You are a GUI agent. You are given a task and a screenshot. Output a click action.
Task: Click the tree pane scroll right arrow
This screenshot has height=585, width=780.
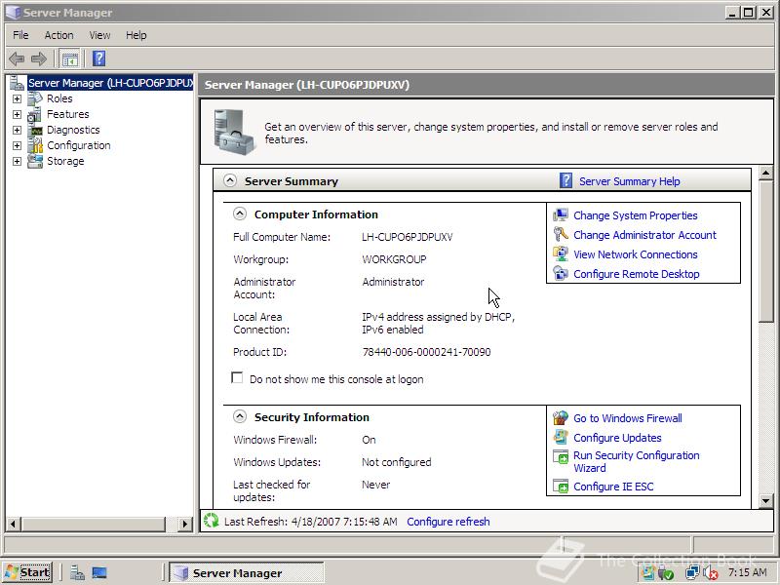[x=185, y=524]
